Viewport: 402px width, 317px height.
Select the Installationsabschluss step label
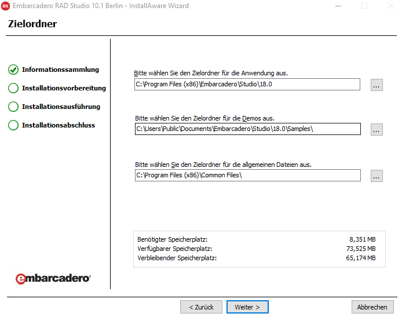coord(59,125)
